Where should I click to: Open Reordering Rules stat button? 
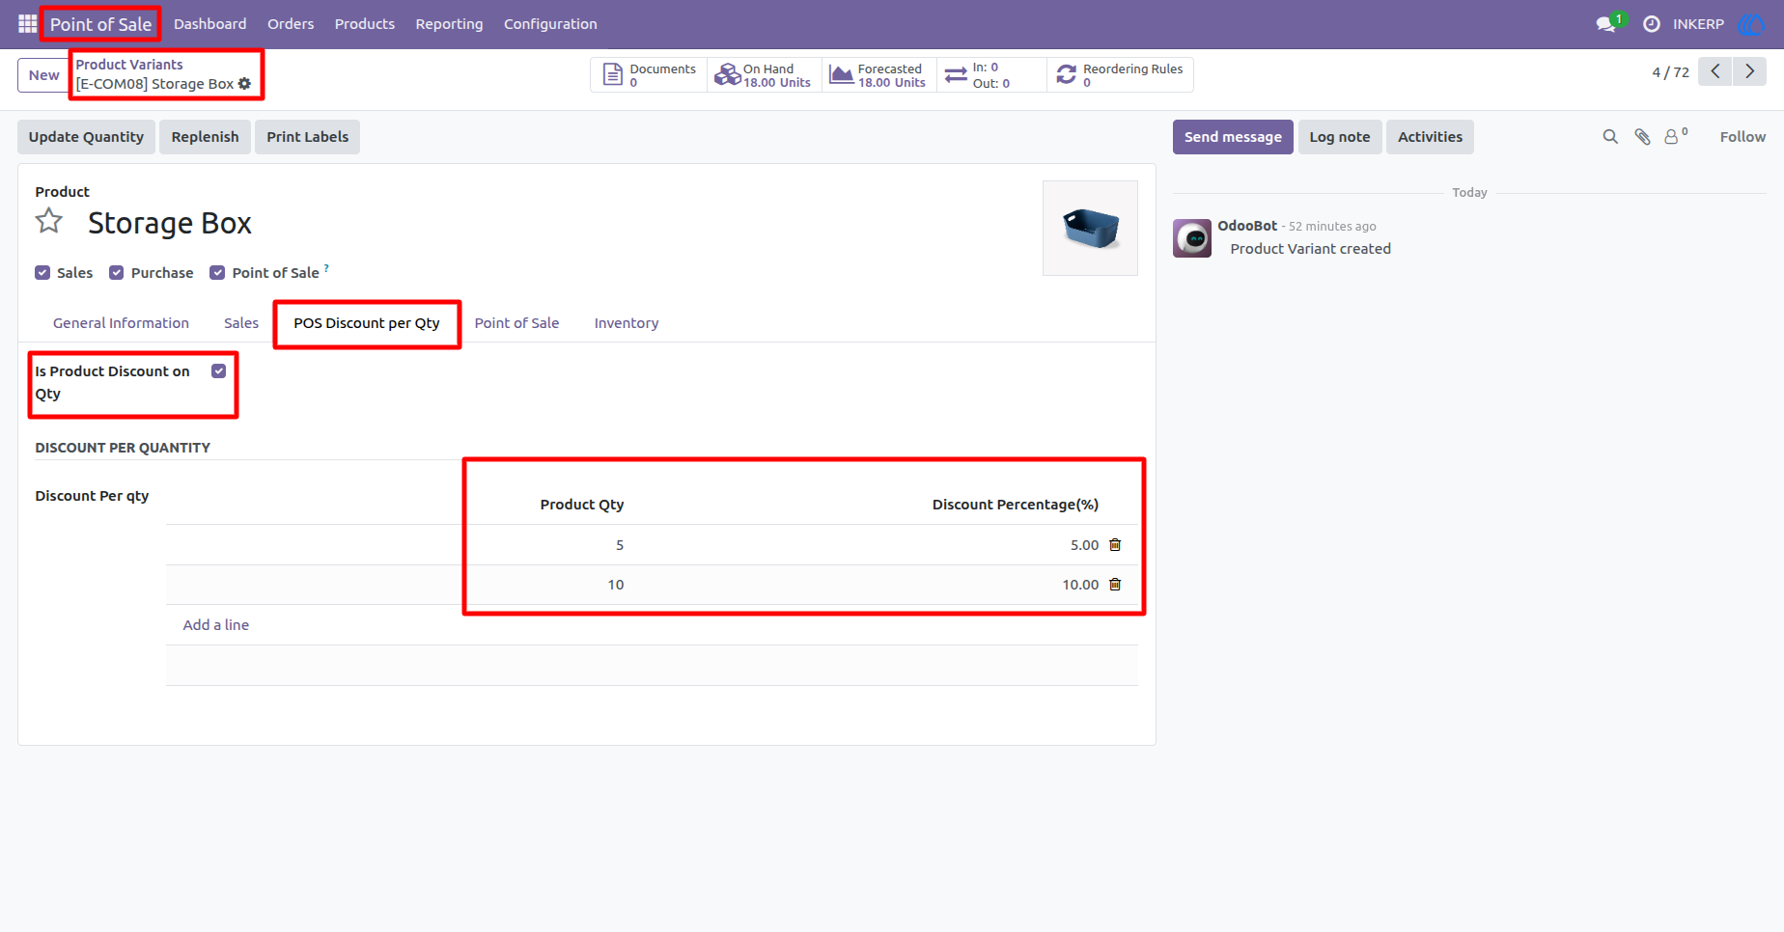click(x=1120, y=75)
